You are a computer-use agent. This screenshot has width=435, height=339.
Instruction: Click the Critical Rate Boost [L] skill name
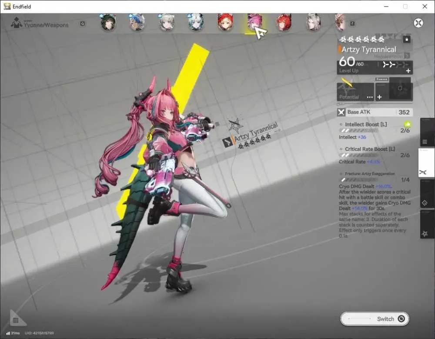(370, 149)
